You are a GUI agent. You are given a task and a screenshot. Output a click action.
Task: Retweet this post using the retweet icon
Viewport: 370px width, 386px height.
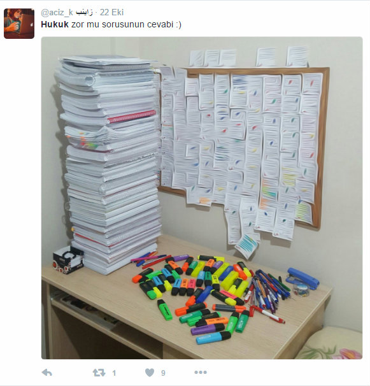click(99, 373)
